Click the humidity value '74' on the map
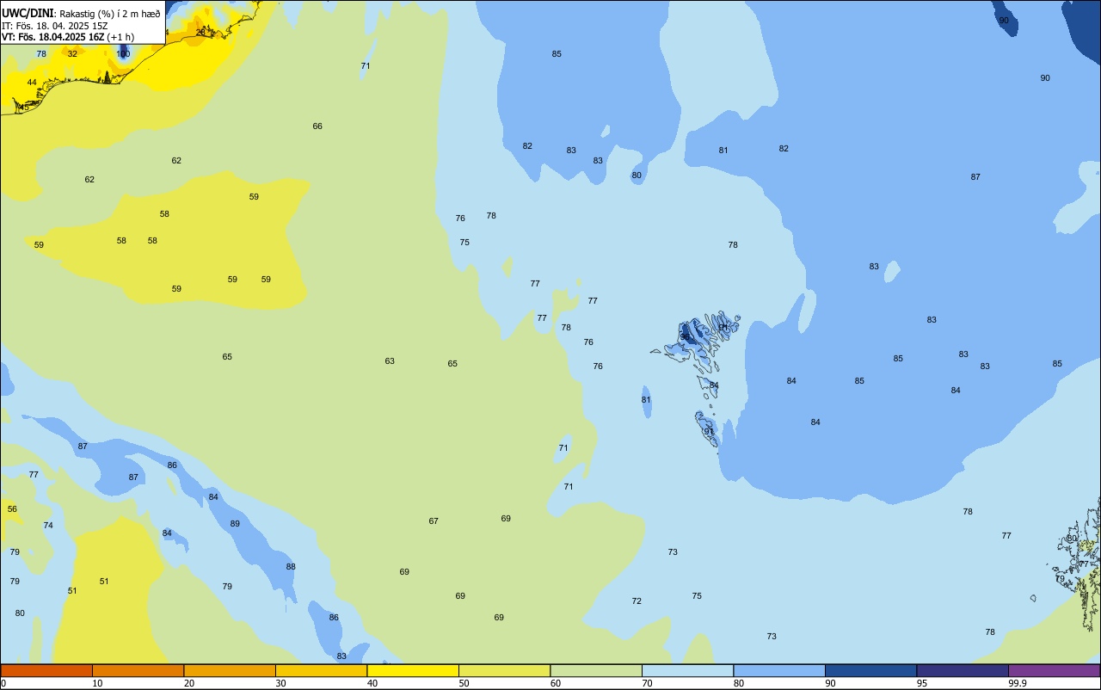This screenshot has height=690, width=1101. point(48,526)
